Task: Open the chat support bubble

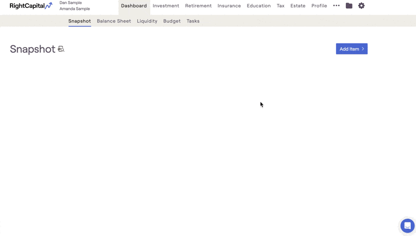Action: (407, 226)
